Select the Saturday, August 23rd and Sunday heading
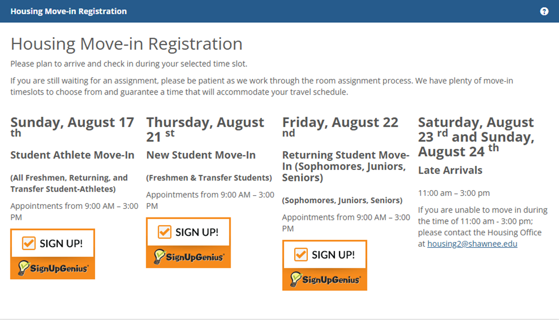This screenshot has width=559, height=320. pyautogui.click(x=476, y=137)
